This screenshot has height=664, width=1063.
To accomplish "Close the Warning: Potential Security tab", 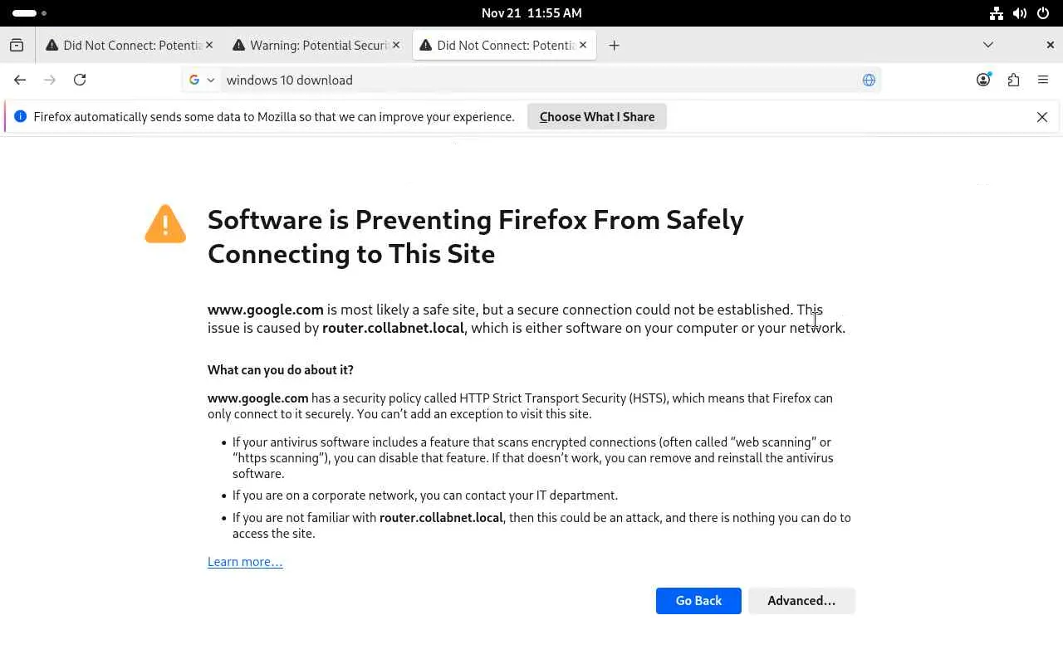I will (396, 45).
